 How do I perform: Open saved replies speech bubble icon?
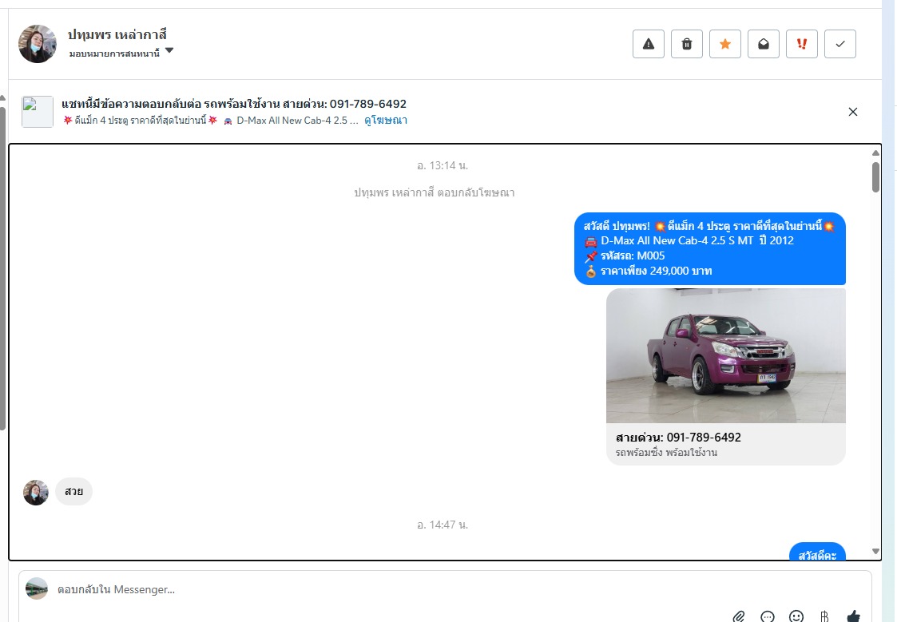tap(767, 616)
